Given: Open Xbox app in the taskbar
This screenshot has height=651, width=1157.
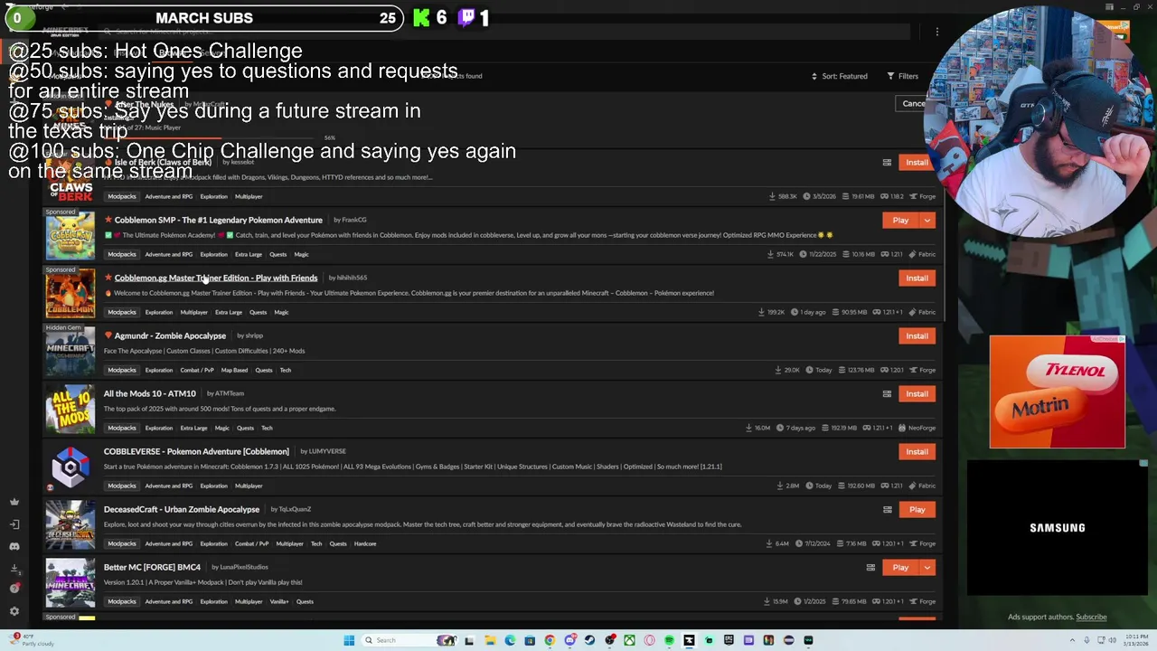Looking at the screenshot, I should pos(629,640).
